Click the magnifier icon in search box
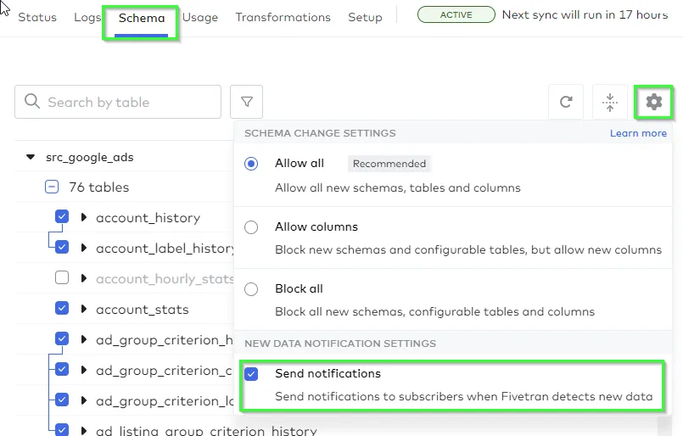Image resolution: width=683 pixels, height=436 pixels. point(32,102)
